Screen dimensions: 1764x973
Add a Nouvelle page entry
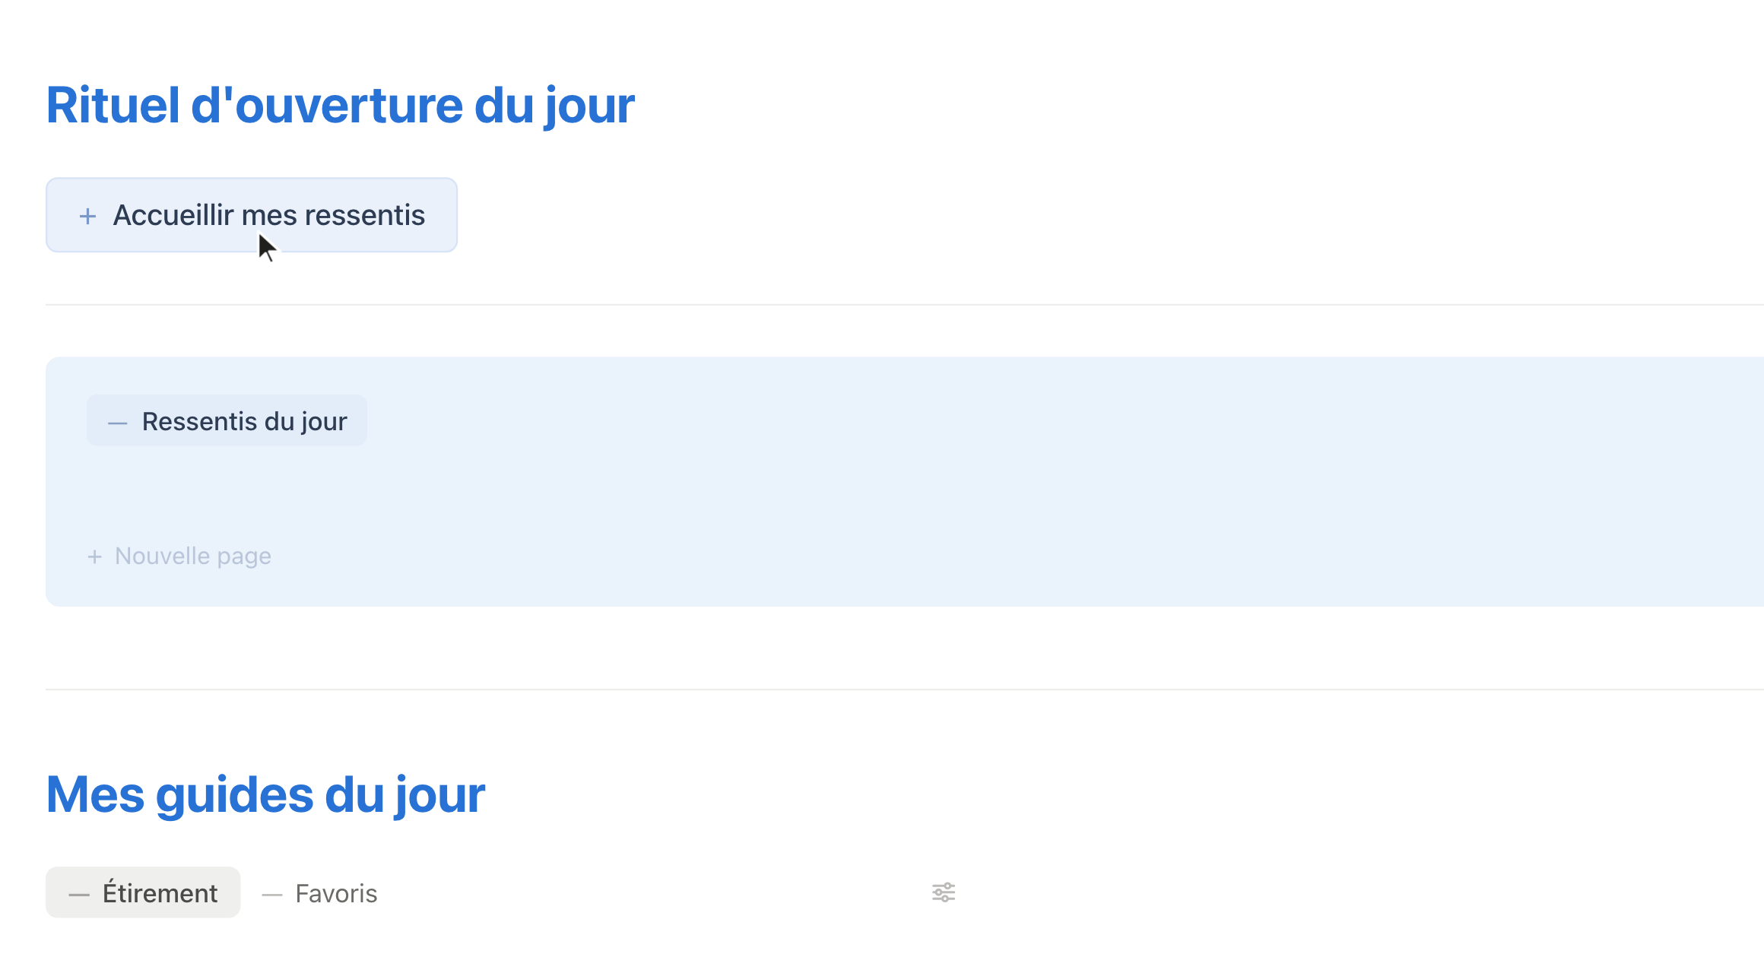pyautogui.click(x=179, y=556)
